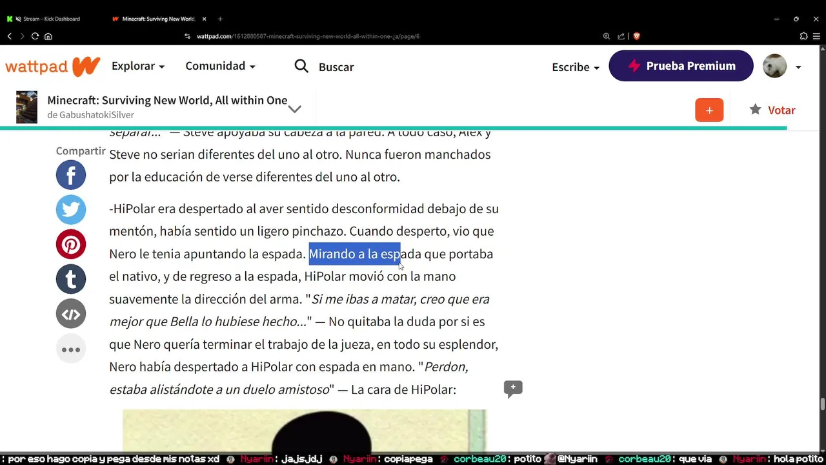Image resolution: width=826 pixels, height=465 pixels.
Task: Add story to library with orange plus button
Action: coord(709,110)
